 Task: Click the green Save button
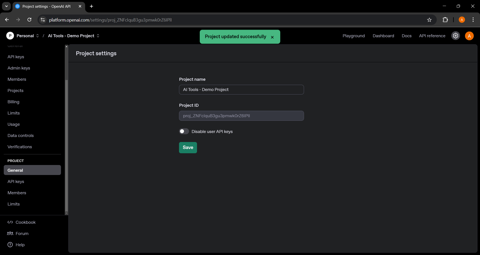pyautogui.click(x=188, y=147)
